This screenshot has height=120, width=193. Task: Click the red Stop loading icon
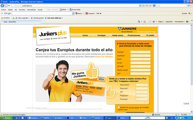click(150, 6)
